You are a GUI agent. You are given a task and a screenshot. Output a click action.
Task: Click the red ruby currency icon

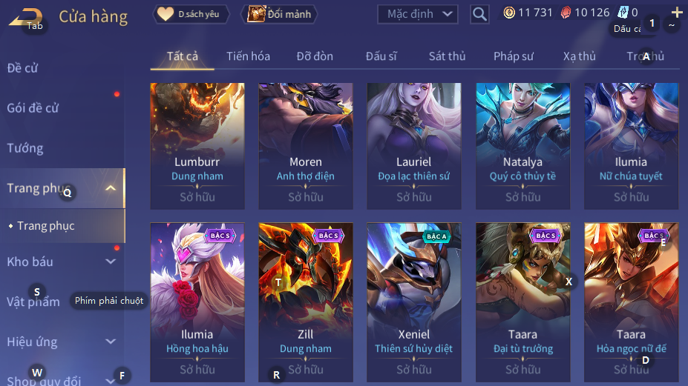(566, 13)
